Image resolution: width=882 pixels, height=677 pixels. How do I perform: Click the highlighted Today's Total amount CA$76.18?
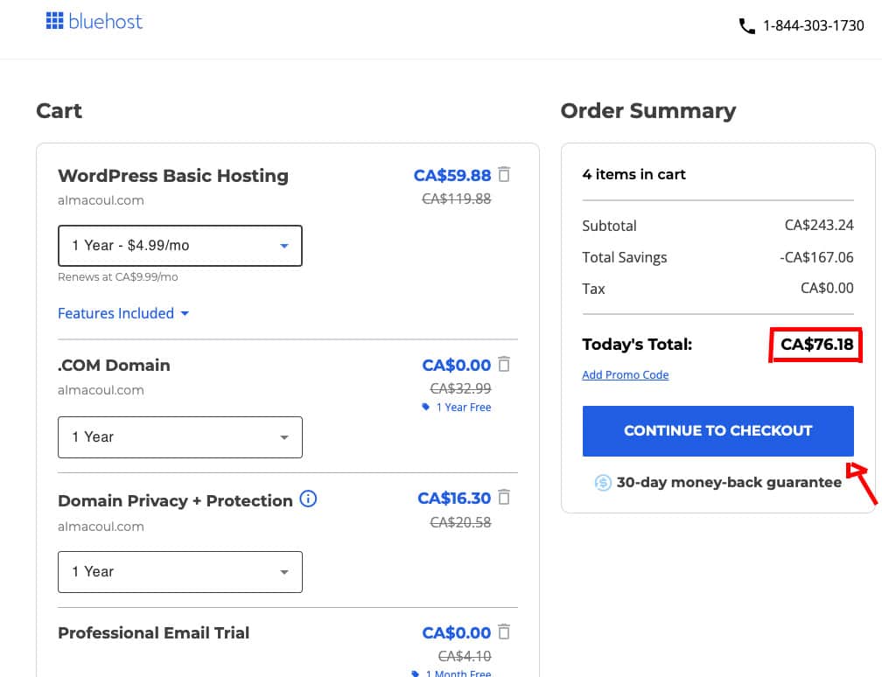(815, 345)
